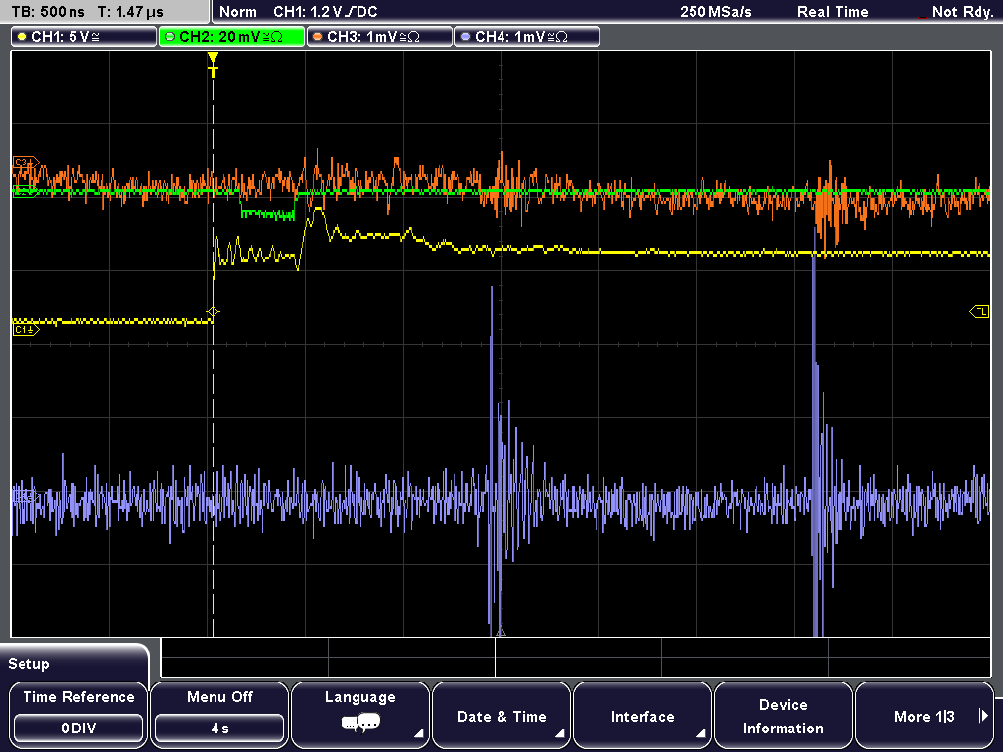Click the trigger level diamond on the waveform
The image size is (1003, 752).
[213, 312]
